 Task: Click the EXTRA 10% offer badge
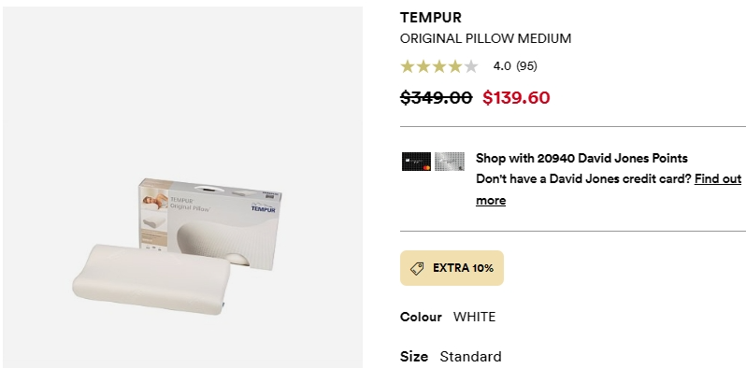pyautogui.click(x=452, y=268)
